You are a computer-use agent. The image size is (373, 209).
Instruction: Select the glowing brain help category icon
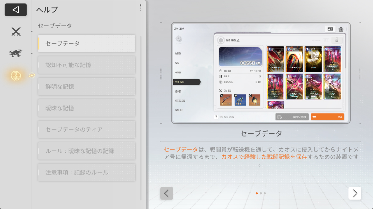pos(16,75)
